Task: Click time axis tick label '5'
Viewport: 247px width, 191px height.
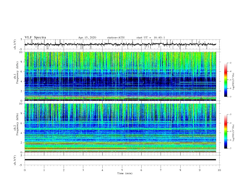Action: 122,170
